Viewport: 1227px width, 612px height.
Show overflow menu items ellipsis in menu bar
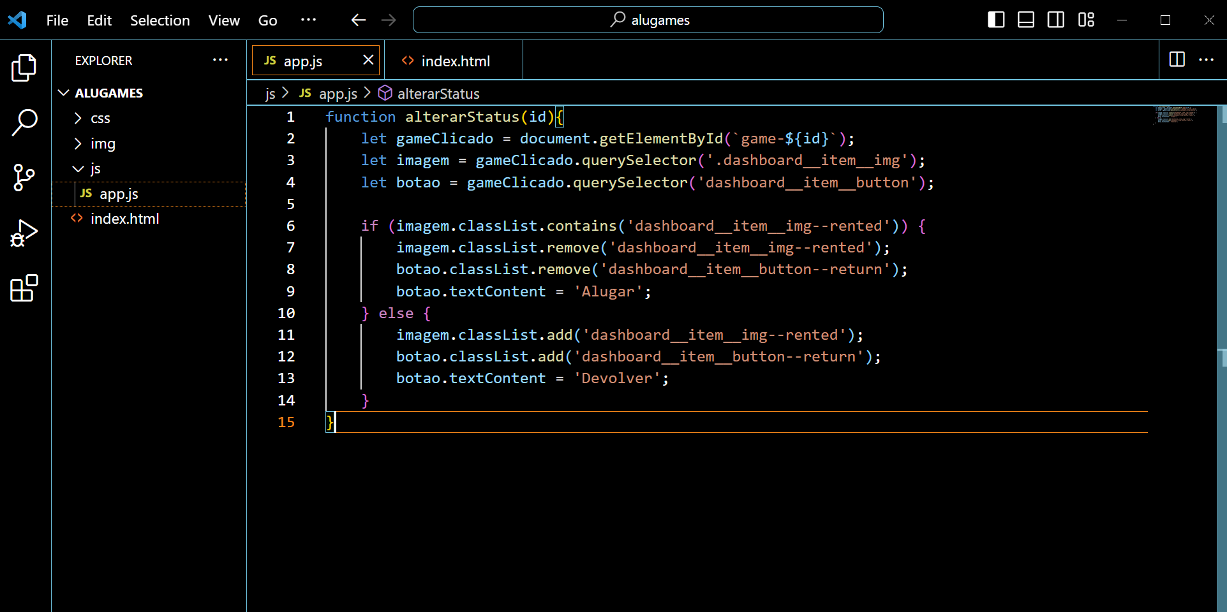point(308,20)
